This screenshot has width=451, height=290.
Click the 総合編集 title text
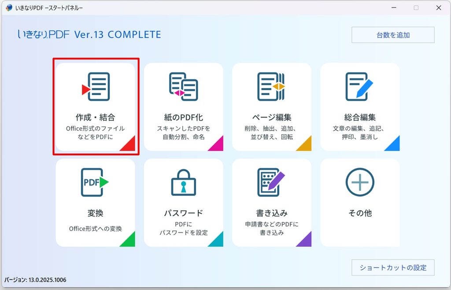click(x=360, y=117)
